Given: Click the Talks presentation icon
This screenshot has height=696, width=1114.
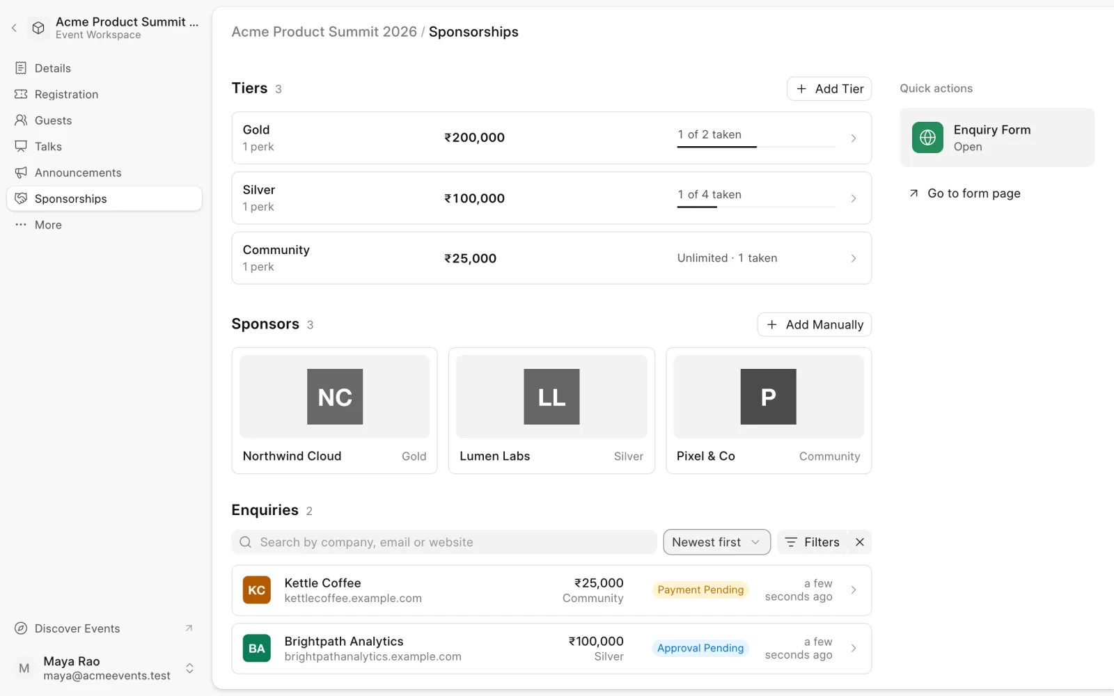Looking at the screenshot, I should [21, 146].
